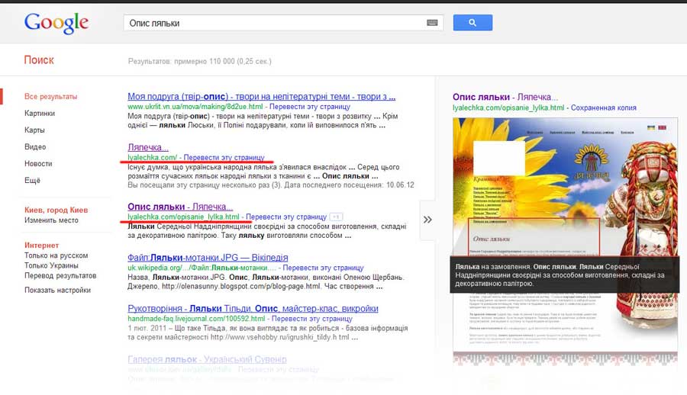Switch to 'Новости' search

tap(38, 163)
